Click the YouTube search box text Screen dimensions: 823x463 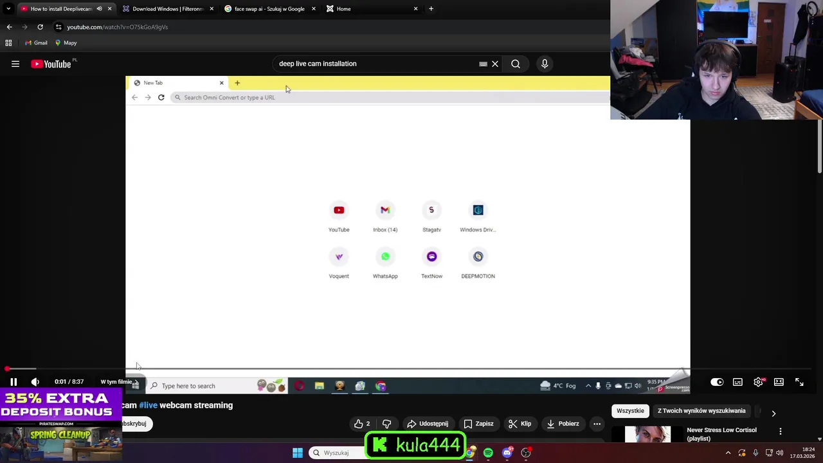pyautogui.click(x=318, y=64)
